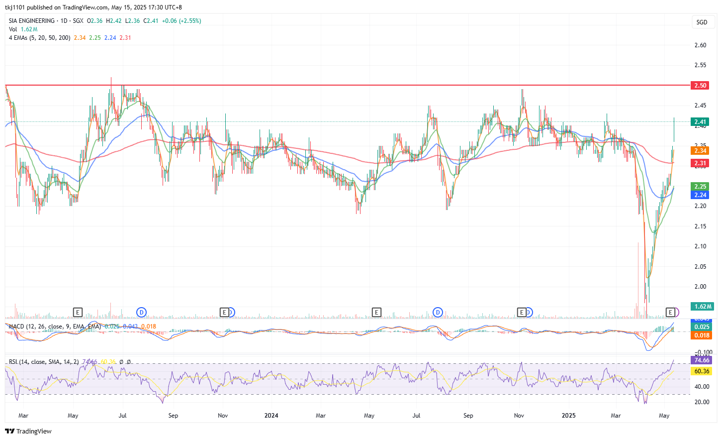The height and width of the screenshot is (440, 722).
Task: Click the 2.05 price axis tick
Action: 700,267
